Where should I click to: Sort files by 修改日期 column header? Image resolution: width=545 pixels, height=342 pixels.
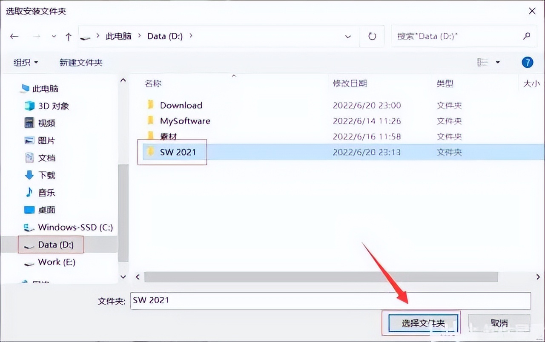click(349, 83)
